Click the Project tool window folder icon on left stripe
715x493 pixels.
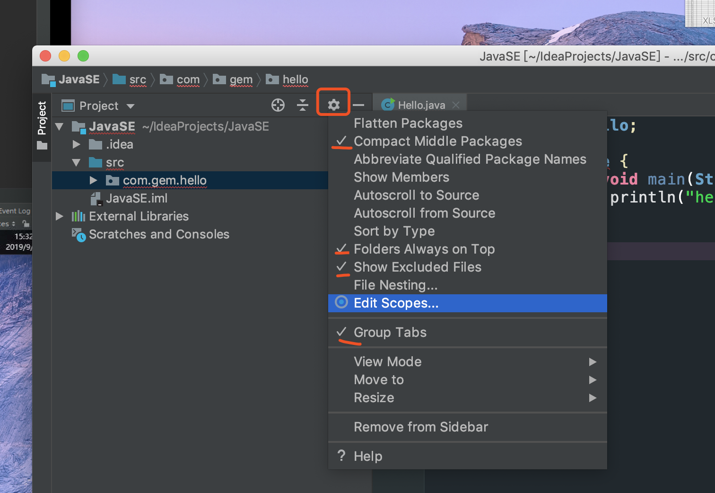42,145
